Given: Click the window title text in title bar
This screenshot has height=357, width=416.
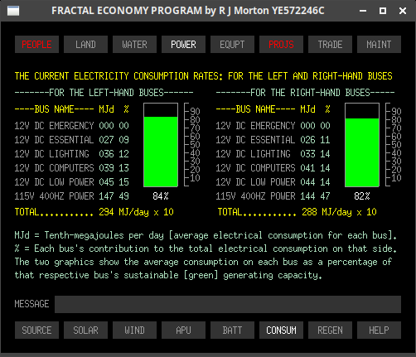Looking at the screenshot, I should [188, 11].
